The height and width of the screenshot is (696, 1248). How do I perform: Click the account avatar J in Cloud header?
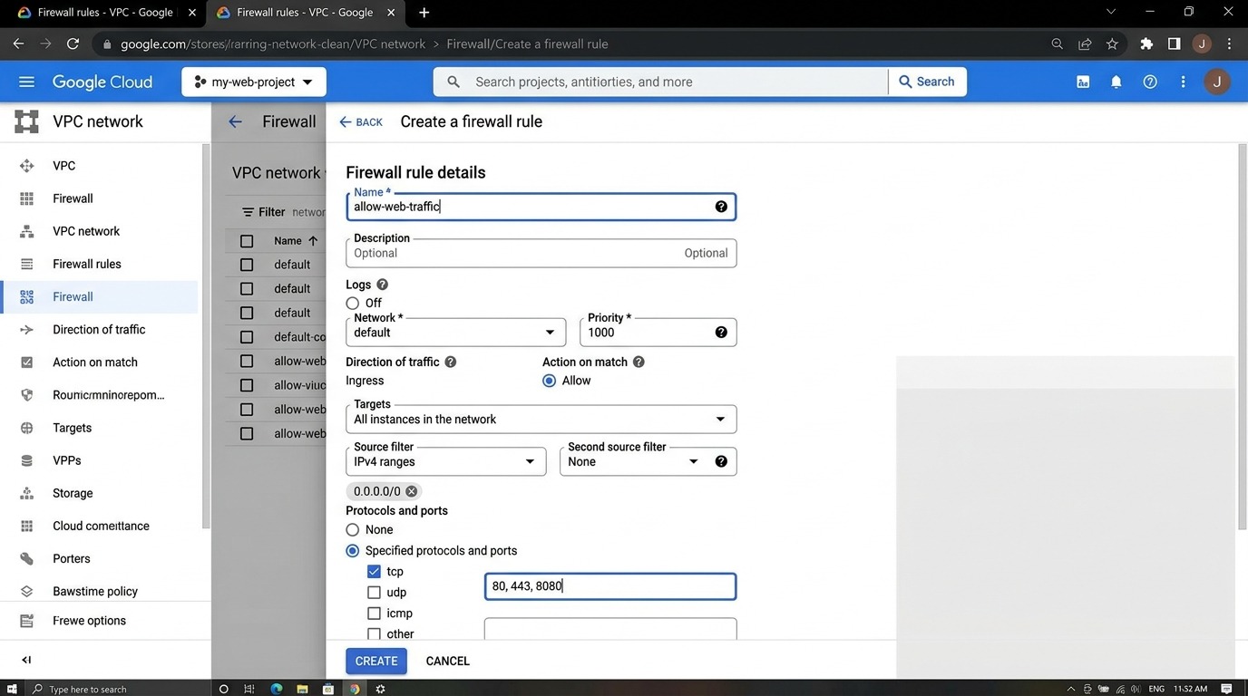pyautogui.click(x=1216, y=82)
